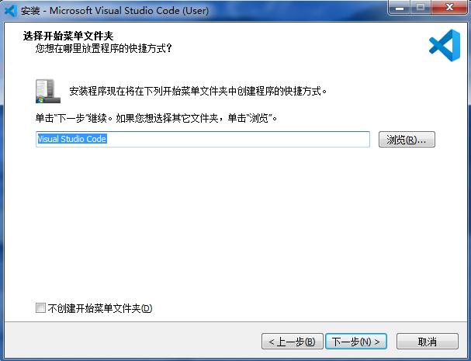
Task: Click the Start Menu folder computer icon
Action: (48, 91)
